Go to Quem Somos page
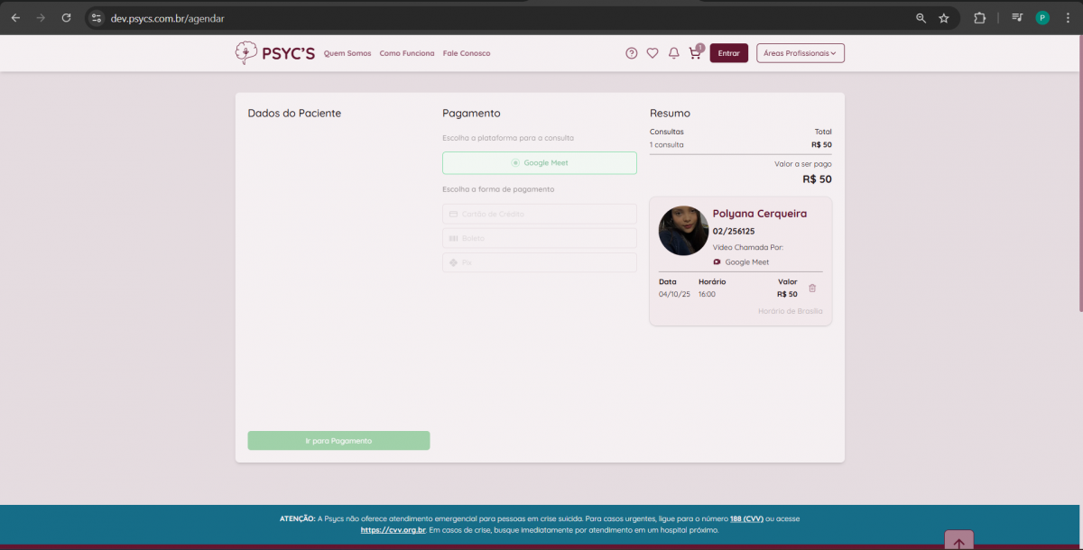The width and height of the screenshot is (1083, 550). [347, 53]
